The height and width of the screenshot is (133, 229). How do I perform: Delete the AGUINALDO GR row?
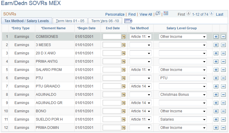[x=223, y=103]
